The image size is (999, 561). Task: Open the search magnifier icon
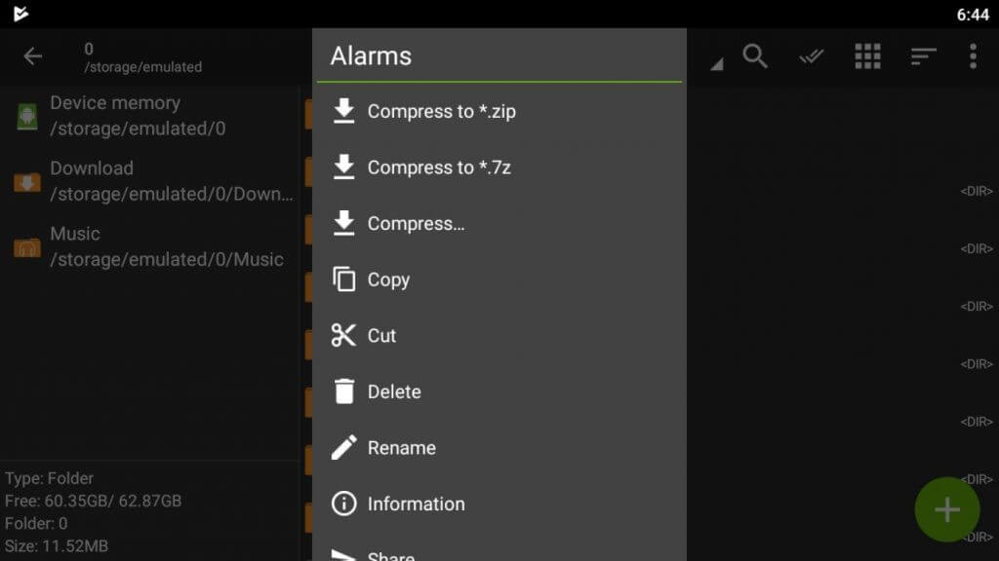point(755,56)
